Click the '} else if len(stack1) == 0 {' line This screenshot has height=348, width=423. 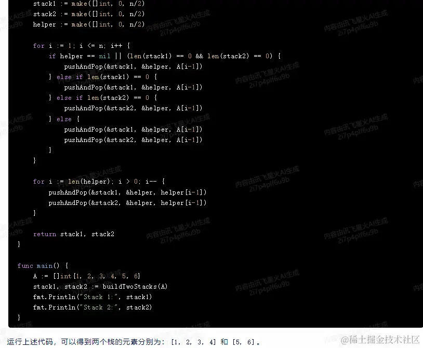[x=103, y=77]
